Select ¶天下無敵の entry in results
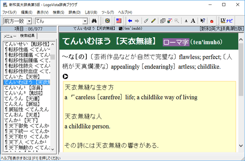 [27, 147]
